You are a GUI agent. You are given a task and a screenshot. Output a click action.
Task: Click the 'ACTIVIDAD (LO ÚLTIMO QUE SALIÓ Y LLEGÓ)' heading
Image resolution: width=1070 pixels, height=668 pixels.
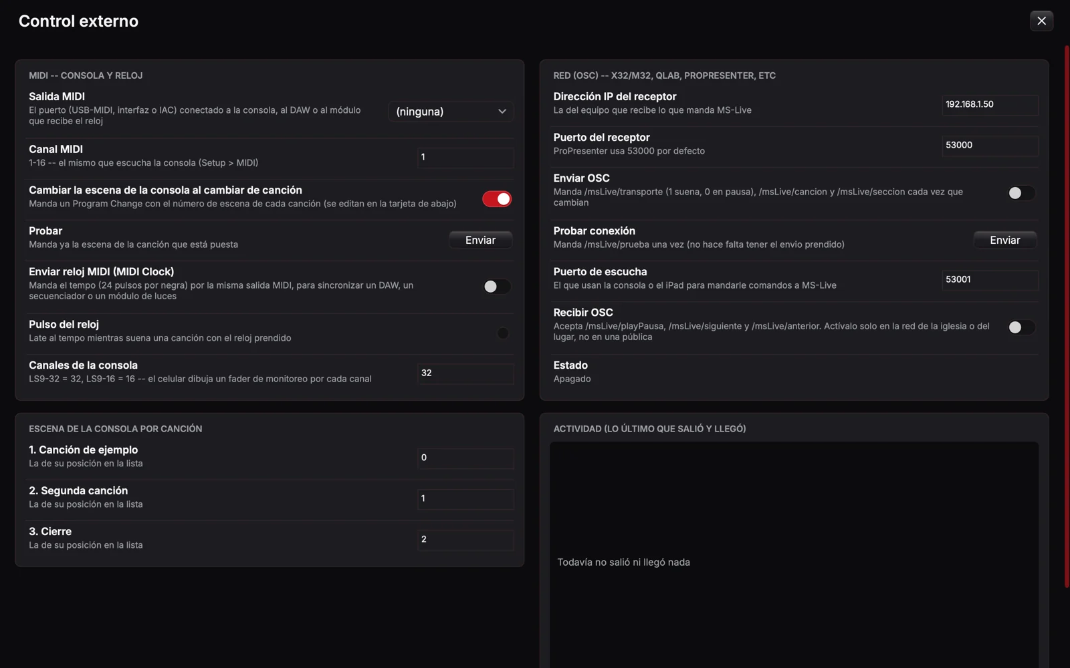[x=649, y=429]
